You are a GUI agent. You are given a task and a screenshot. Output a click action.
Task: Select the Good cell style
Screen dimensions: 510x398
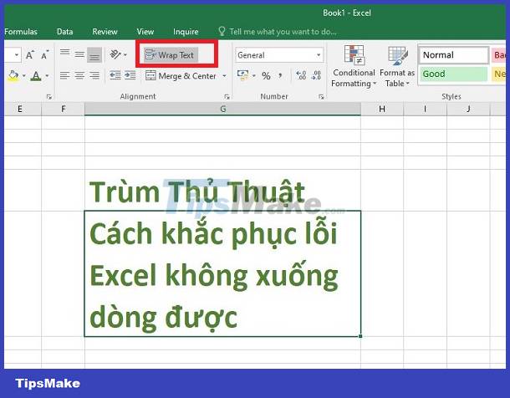tap(454, 74)
